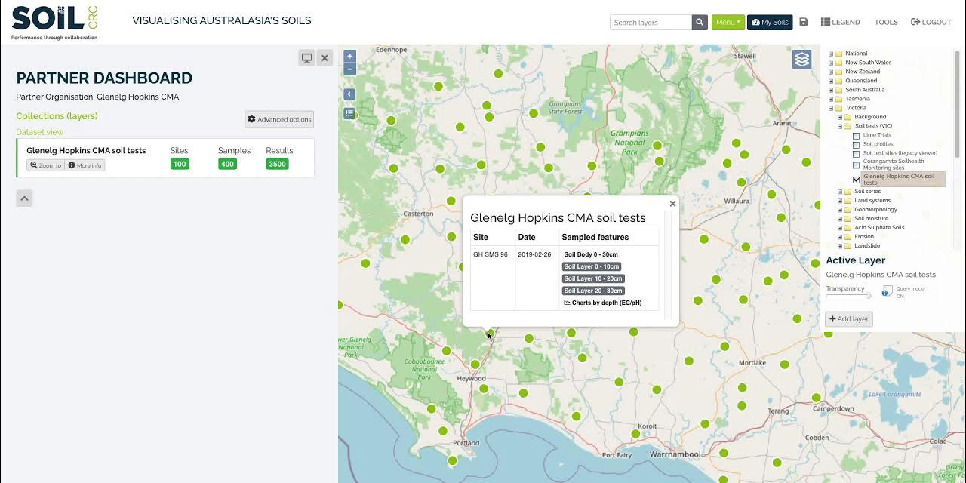The width and height of the screenshot is (966, 483).
Task: Open the Tools menu item
Action: click(886, 23)
